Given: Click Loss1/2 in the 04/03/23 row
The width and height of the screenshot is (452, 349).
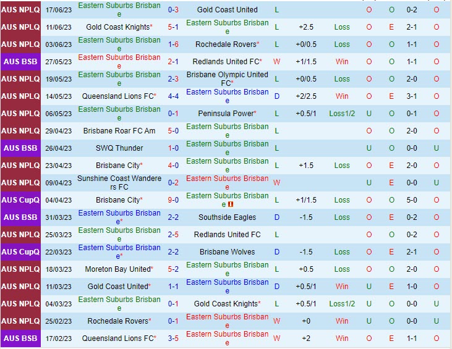Looking at the screenshot, I should click(342, 303).
